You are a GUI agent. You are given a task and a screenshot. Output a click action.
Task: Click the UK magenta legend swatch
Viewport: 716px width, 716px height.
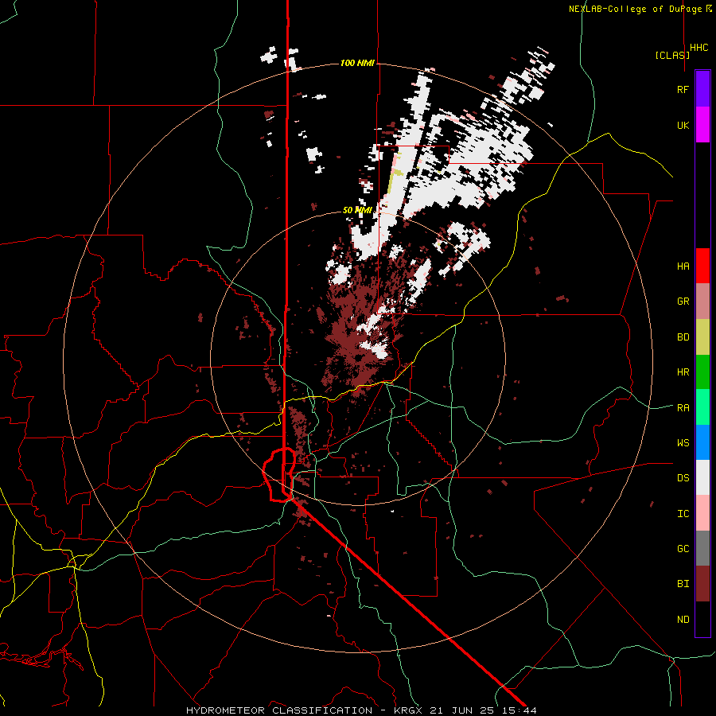point(702,125)
